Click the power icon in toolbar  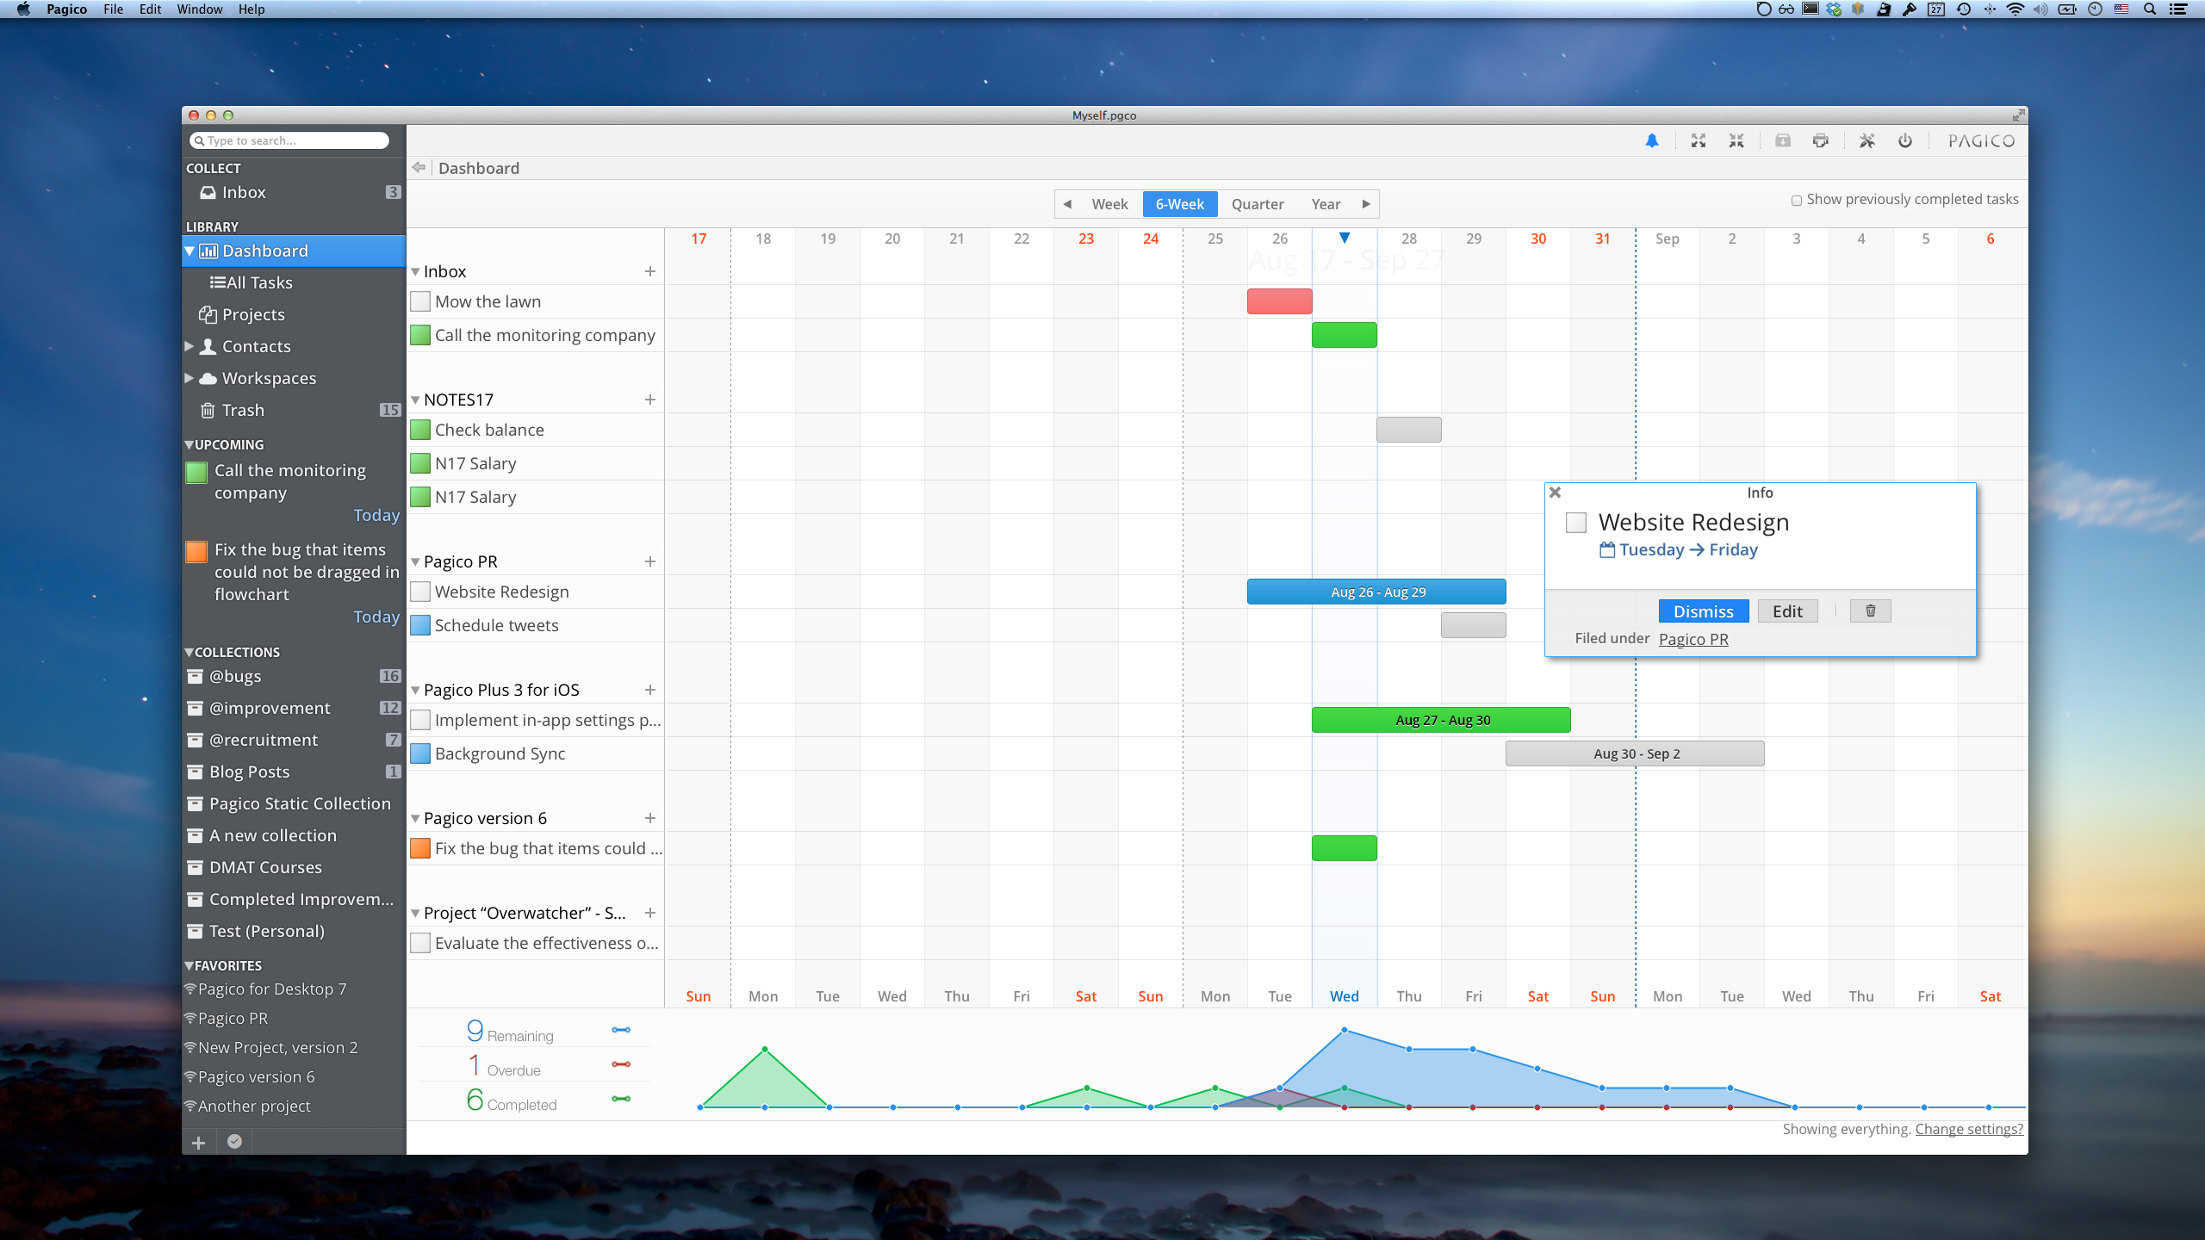pos(1905,141)
